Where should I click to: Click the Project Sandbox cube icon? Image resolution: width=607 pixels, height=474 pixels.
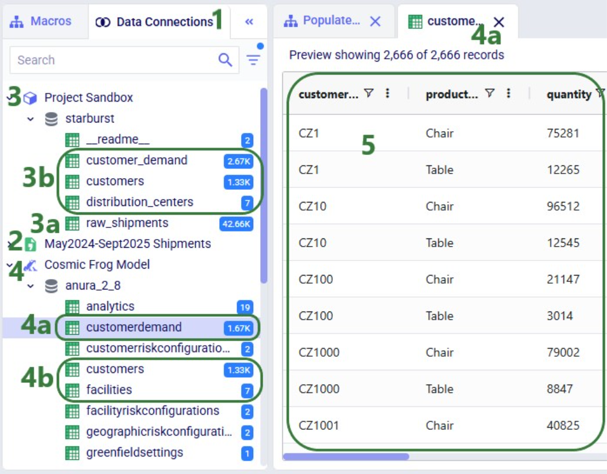30,98
